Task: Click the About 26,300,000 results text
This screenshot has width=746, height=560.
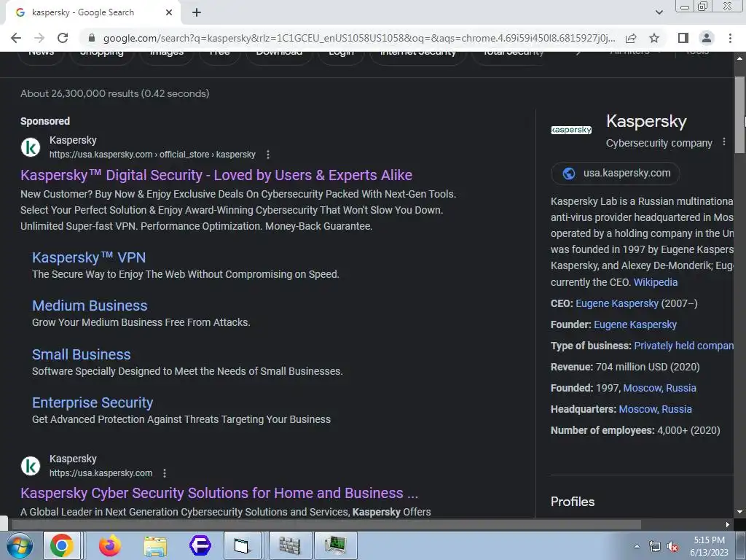Action: pyautogui.click(x=114, y=94)
